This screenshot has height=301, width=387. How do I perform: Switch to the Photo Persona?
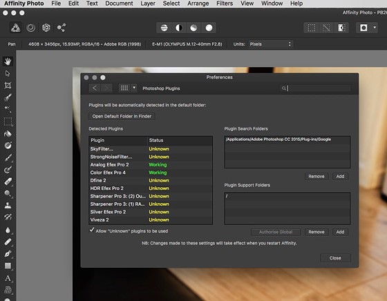pyautogui.click(x=15, y=28)
